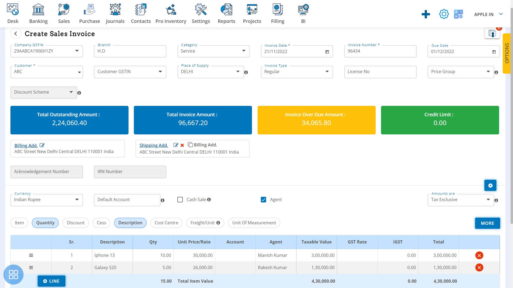This screenshot has height=288, width=513.
Task: Expand the Category dropdown showing Service
Action: click(213, 51)
